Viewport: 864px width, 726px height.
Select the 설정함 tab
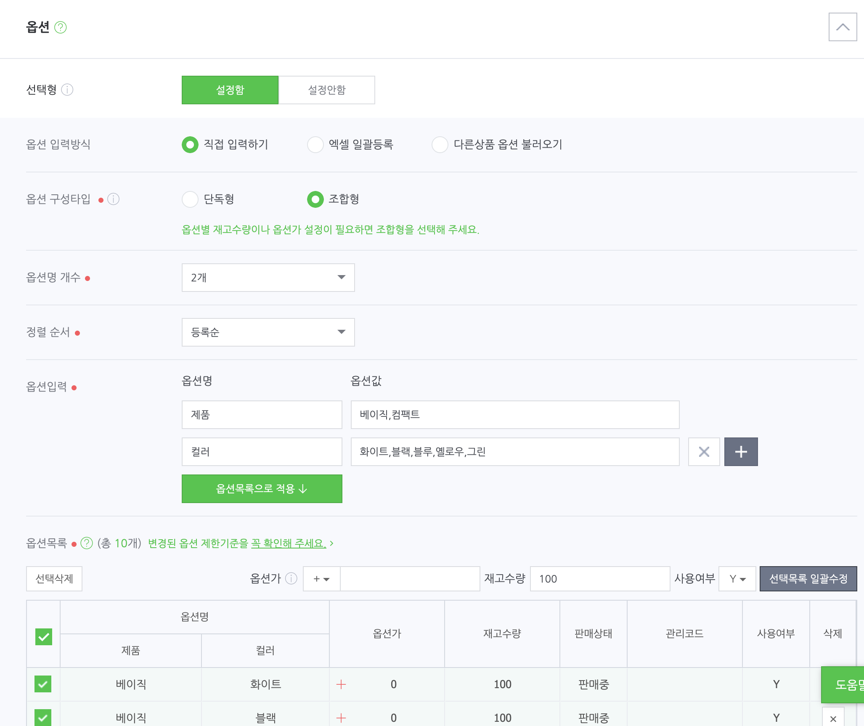(x=230, y=90)
